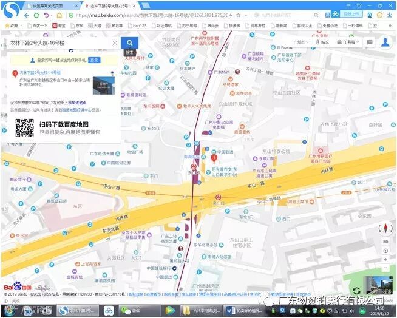Click the QR code for downloading Baidu Maps
397x318 pixels.
(24, 128)
